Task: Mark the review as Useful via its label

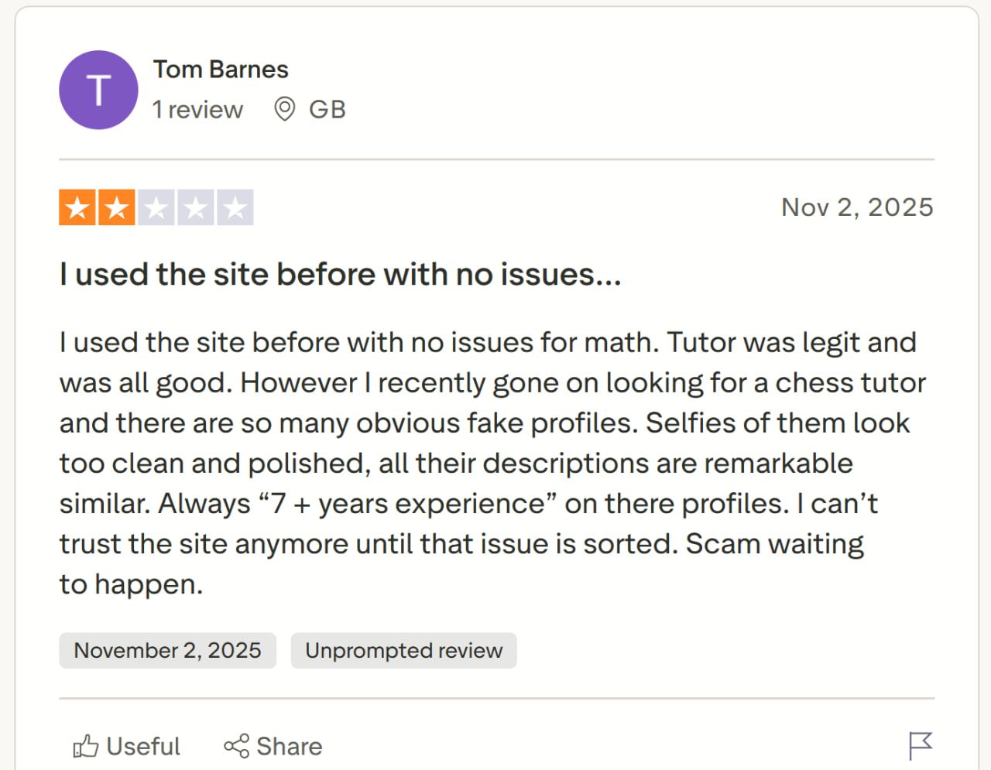Action: pyautogui.click(x=143, y=746)
